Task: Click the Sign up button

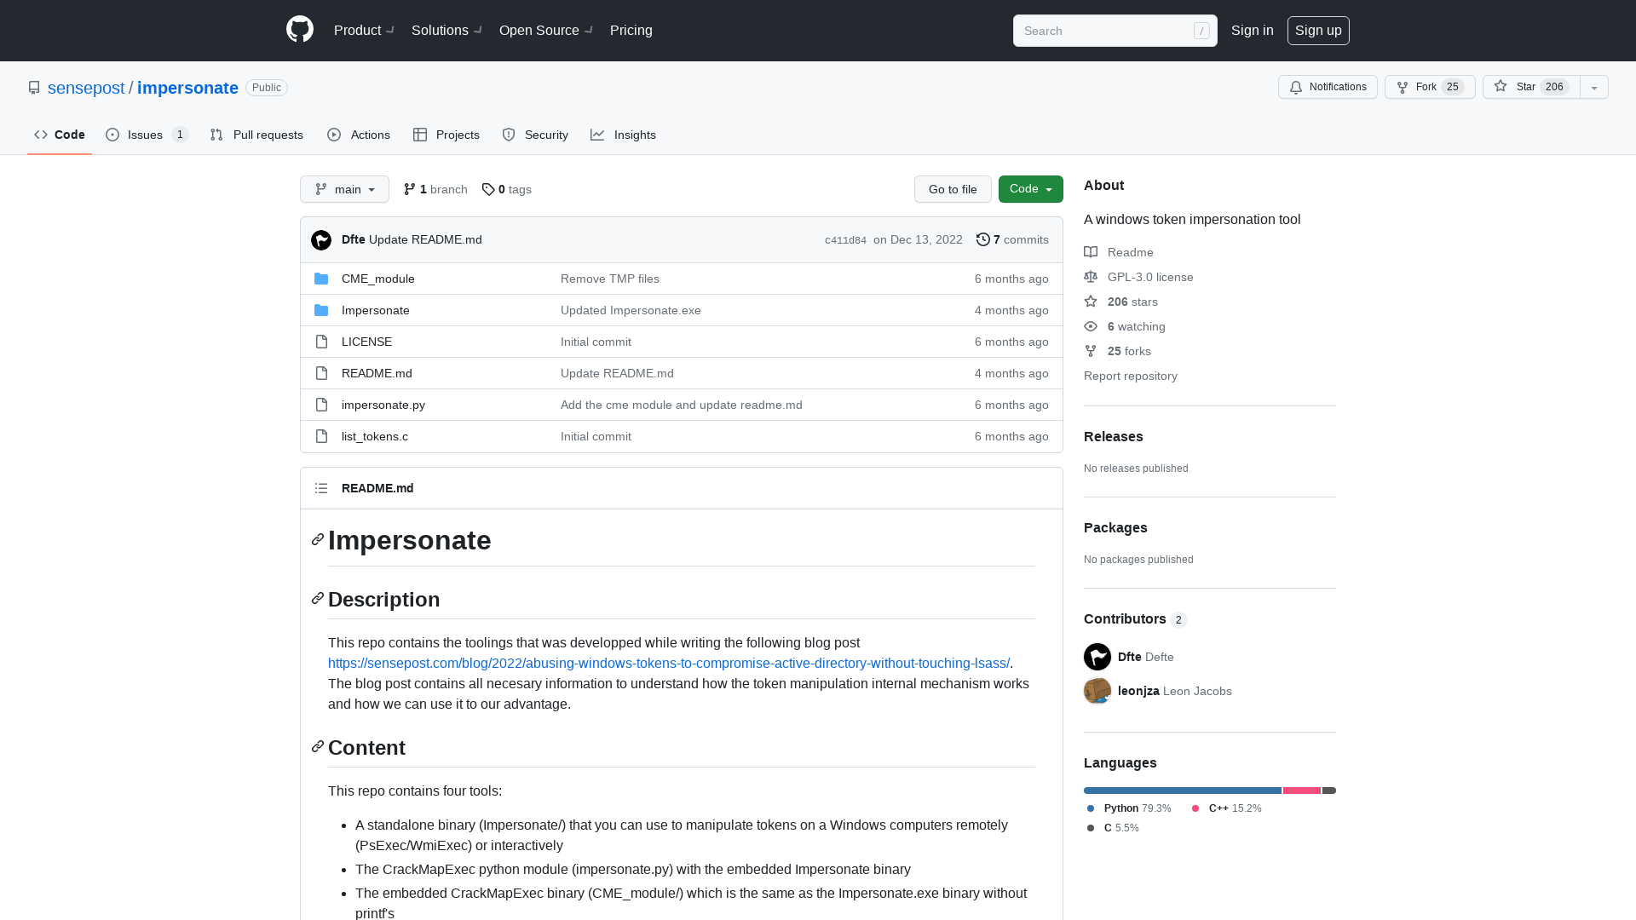Action: (x=1318, y=30)
